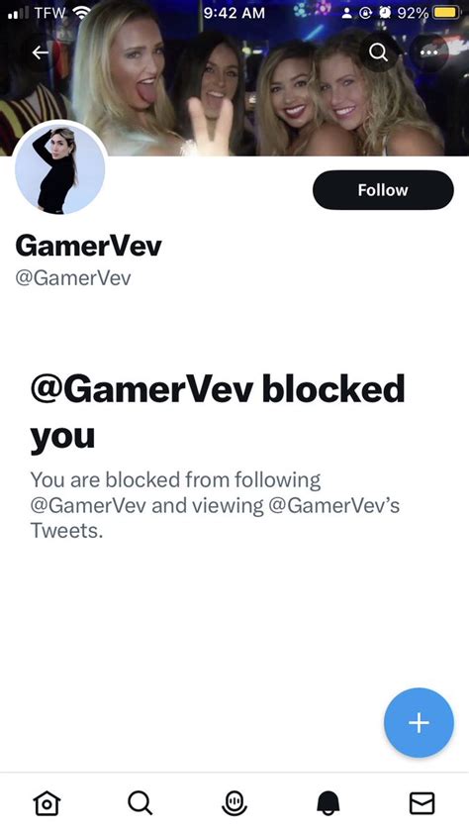Tap the blocked-from-following explanation text

click(x=215, y=505)
